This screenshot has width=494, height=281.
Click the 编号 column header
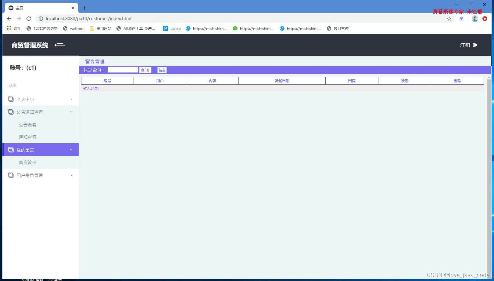(x=107, y=81)
